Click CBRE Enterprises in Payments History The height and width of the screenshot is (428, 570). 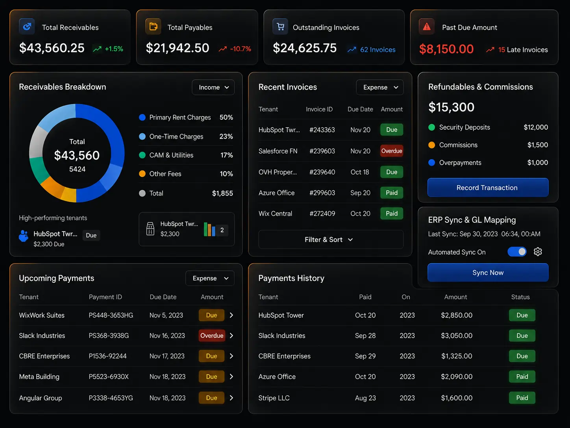tap(285, 356)
